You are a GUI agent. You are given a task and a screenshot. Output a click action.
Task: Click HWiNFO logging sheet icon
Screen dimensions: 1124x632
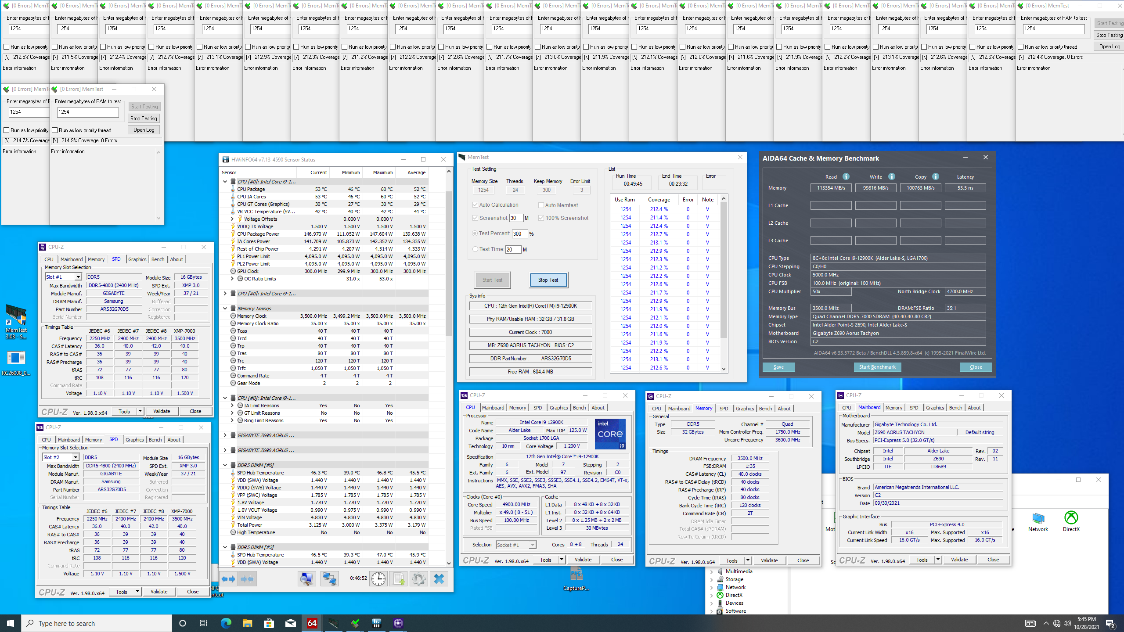[x=398, y=579]
